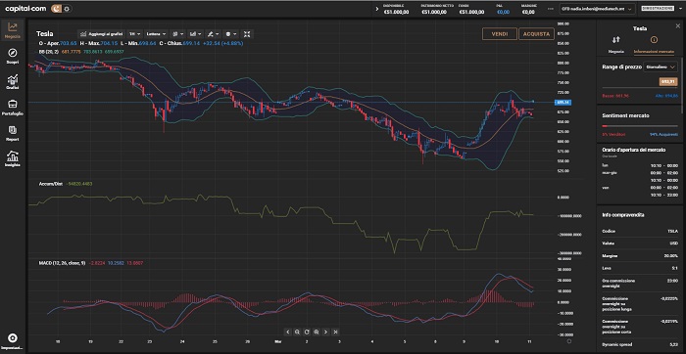Toggle fullscreen chart mode

tap(247, 33)
